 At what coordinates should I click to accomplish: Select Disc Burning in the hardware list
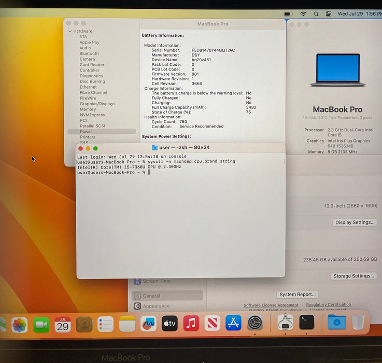tap(92, 81)
